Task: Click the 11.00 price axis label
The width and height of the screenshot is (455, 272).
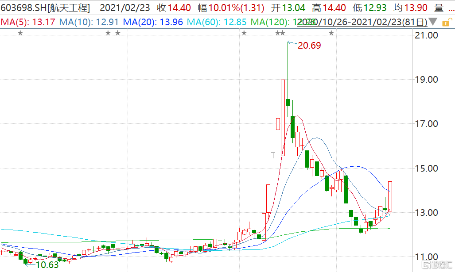Action: point(426,257)
